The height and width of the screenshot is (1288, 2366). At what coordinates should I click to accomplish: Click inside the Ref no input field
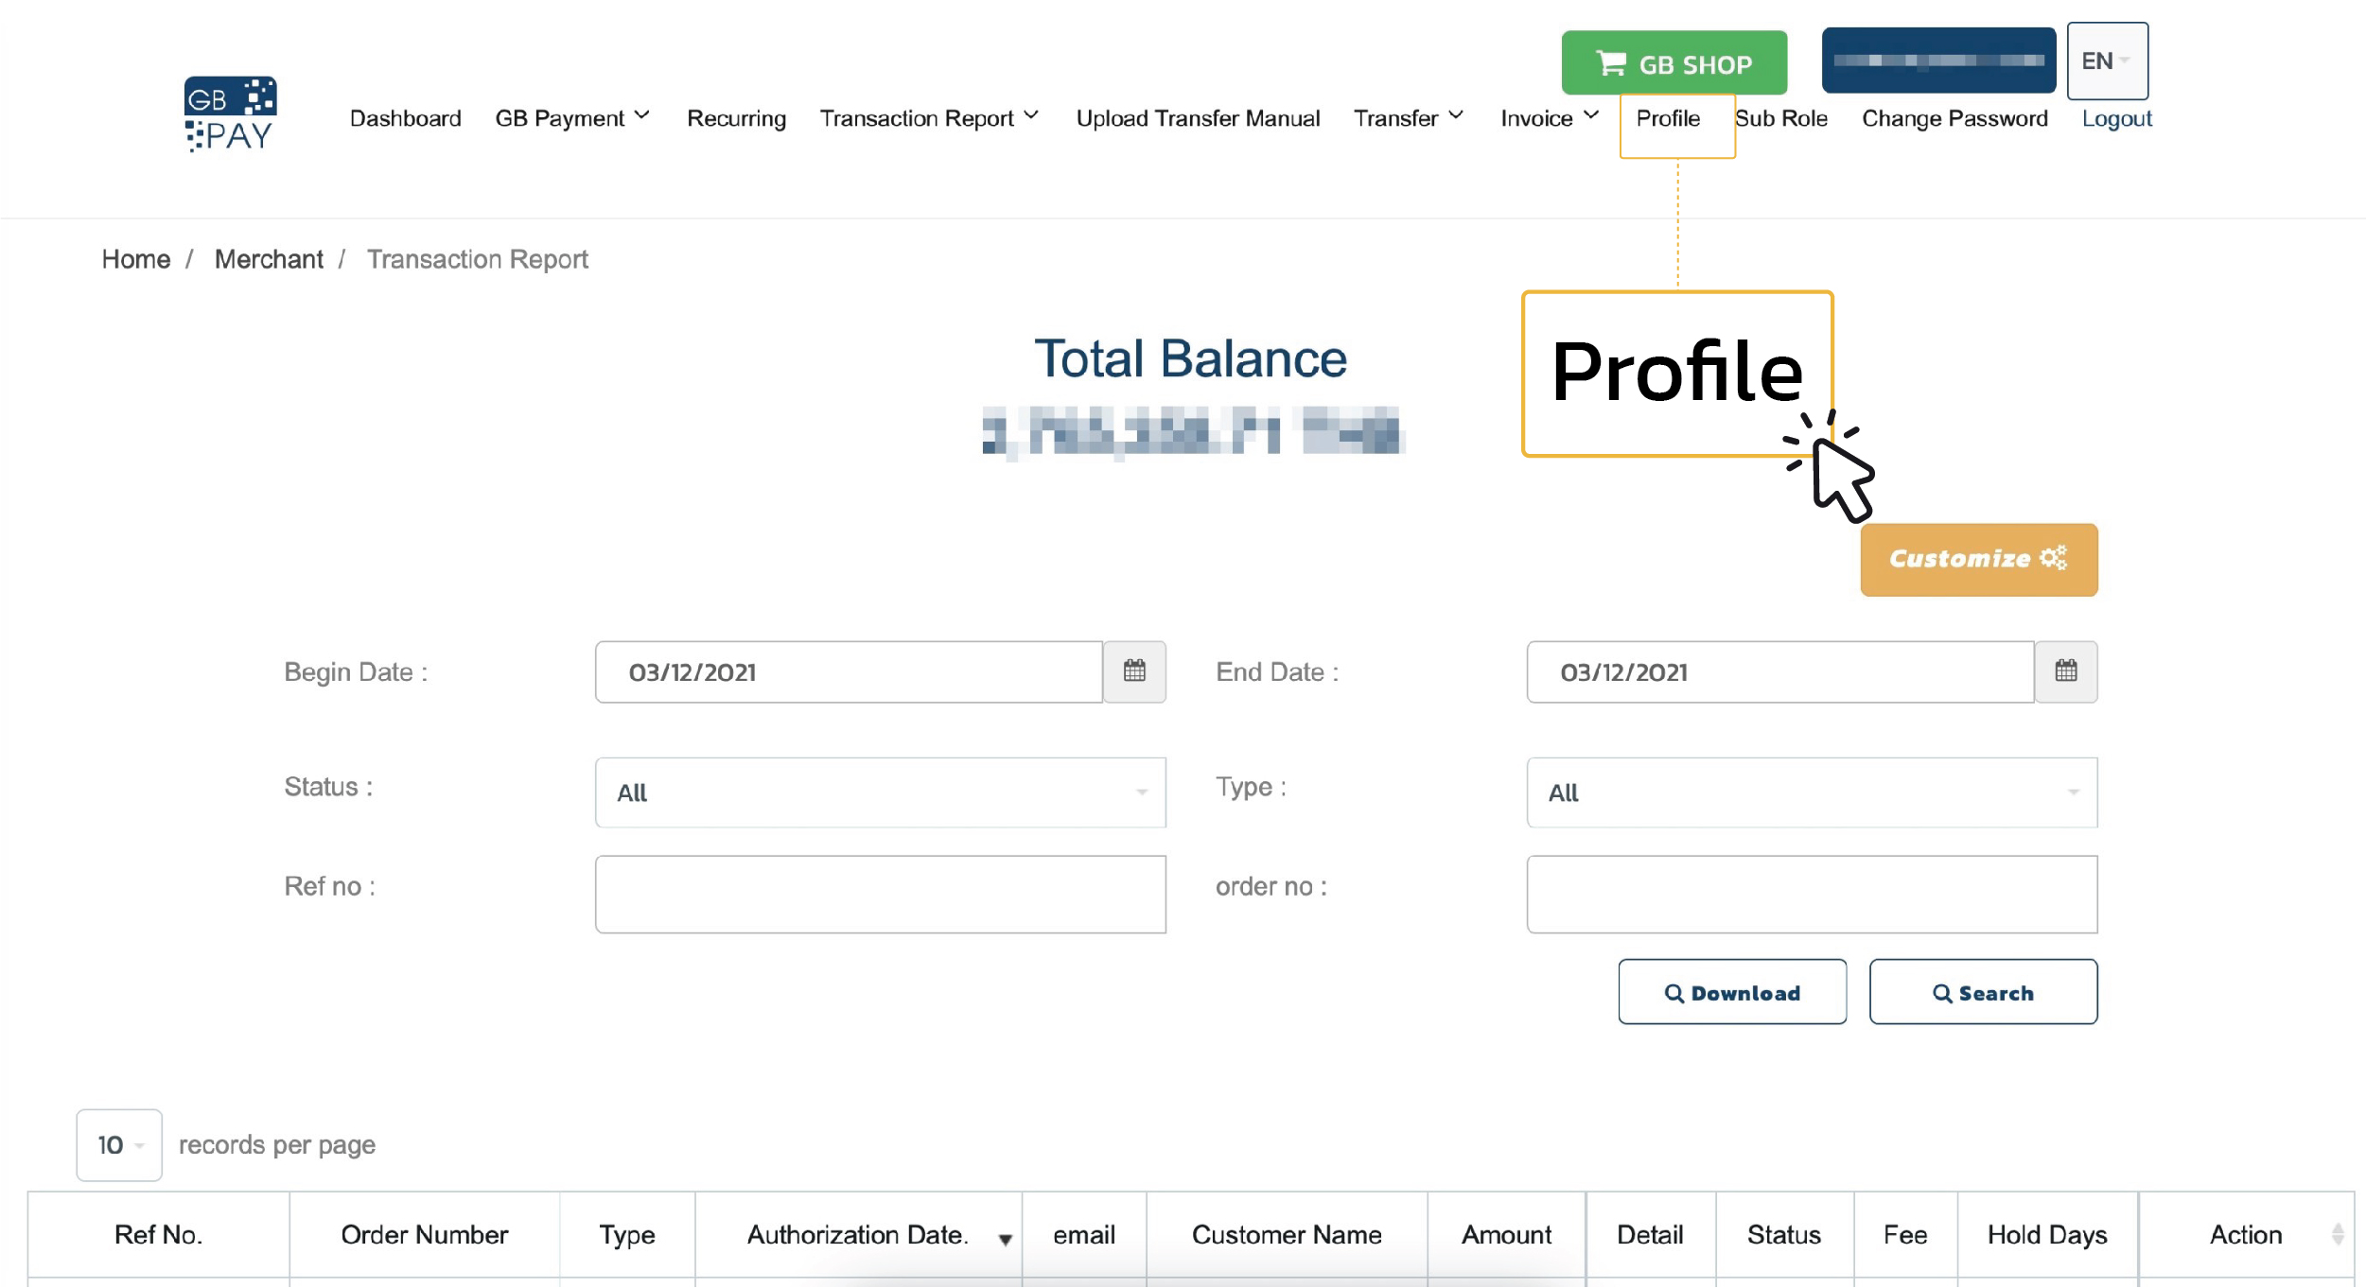[880, 893]
